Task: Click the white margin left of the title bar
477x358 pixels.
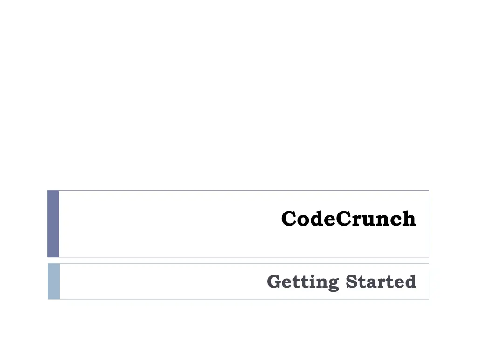Action: 23,224
